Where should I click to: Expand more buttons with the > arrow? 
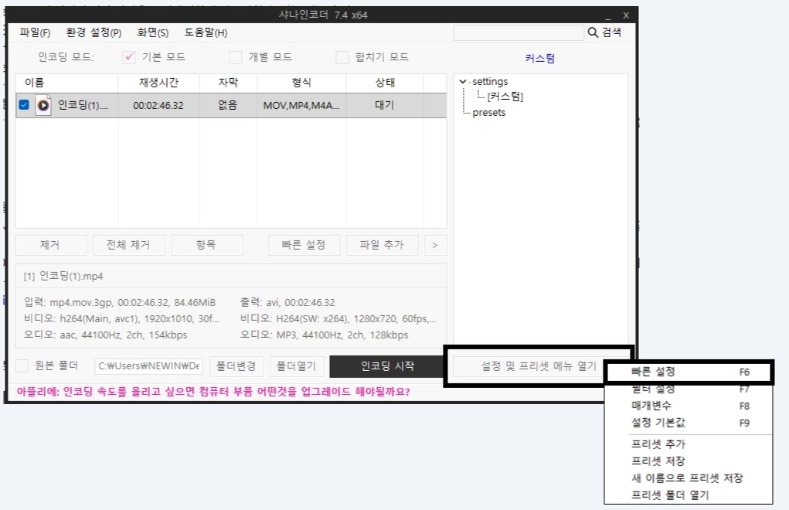(435, 245)
